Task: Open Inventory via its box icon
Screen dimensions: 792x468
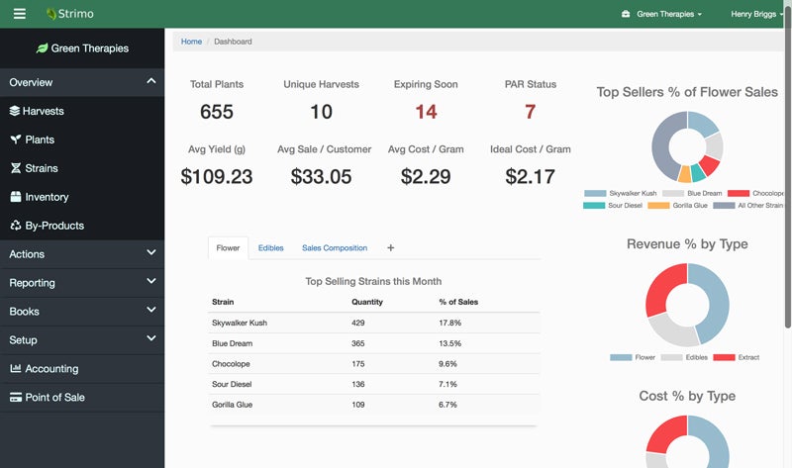Action: coord(15,197)
